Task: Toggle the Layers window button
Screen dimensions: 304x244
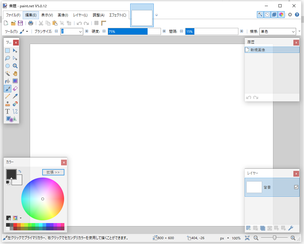Action: click(x=274, y=15)
